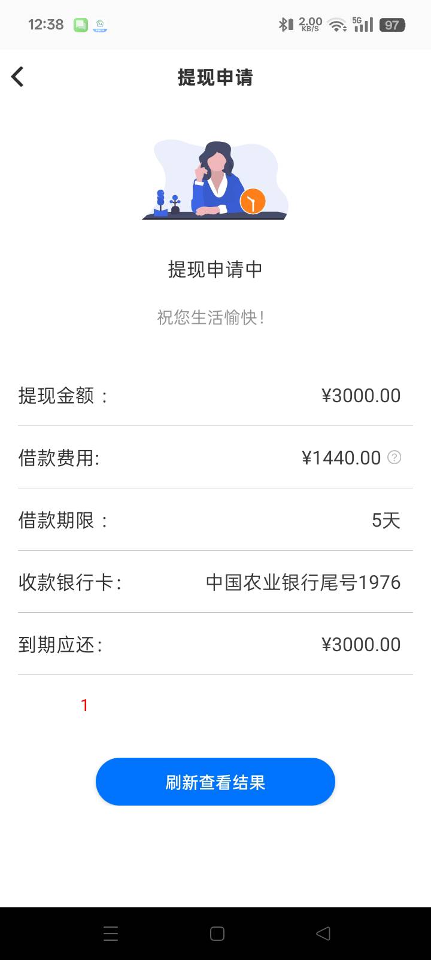431x960 pixels.
Task: Tap the 提现申请中 status text
Action: (215, 269)
